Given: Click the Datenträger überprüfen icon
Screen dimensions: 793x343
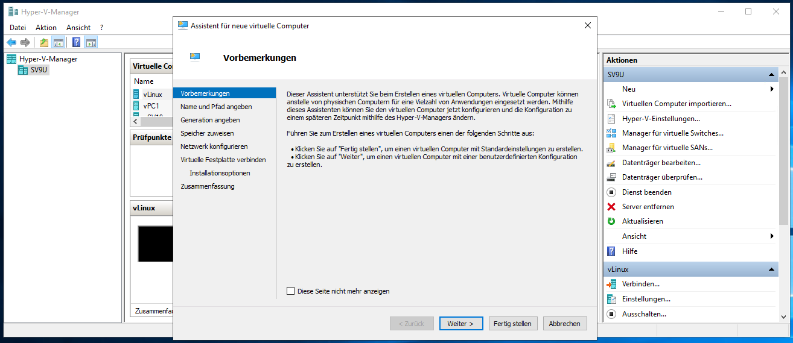Looking at the screenshot, I should pyautogui.click(x=611, y=177).
